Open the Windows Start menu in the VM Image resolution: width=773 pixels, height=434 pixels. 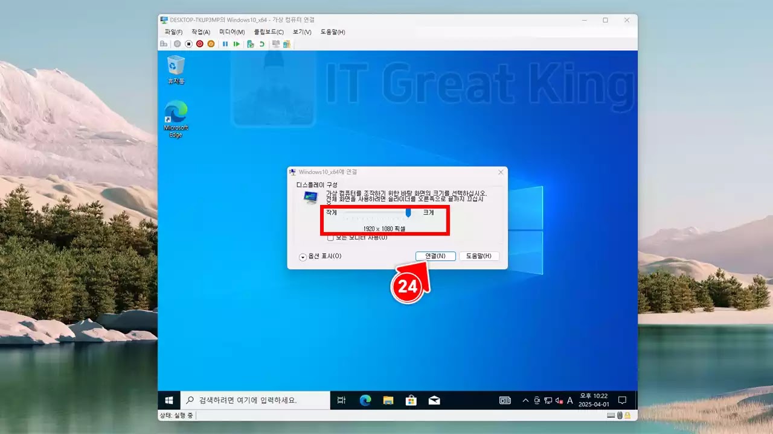170,400
